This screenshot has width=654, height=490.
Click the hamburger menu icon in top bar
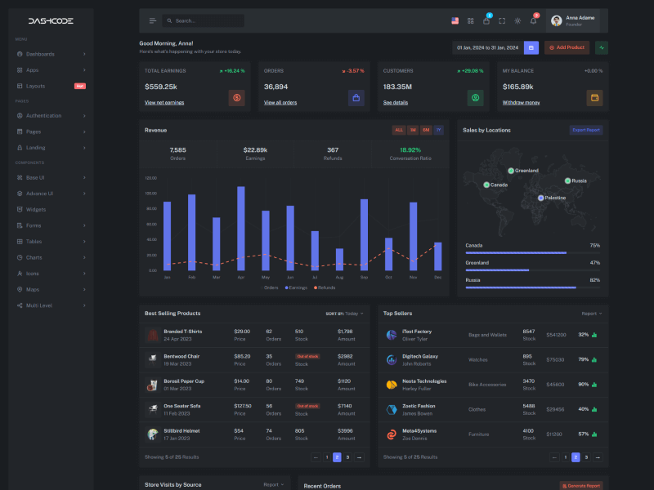[x=153, y=20]
